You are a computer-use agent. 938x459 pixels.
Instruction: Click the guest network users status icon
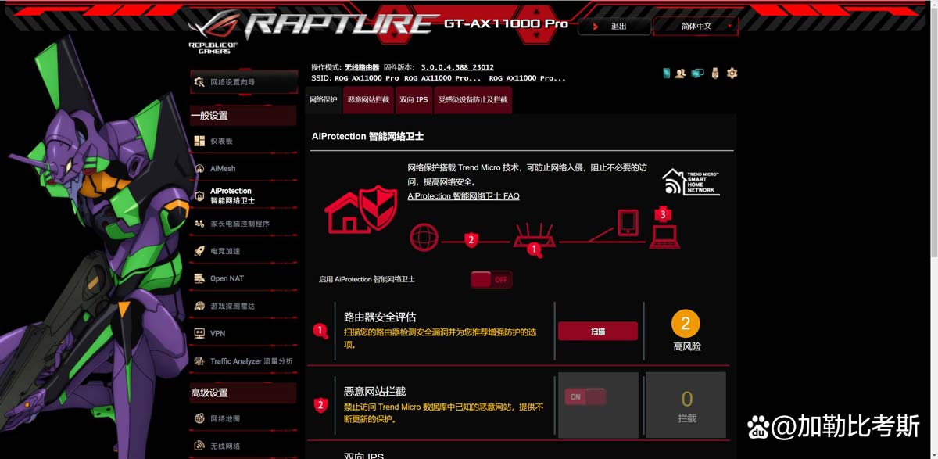(x=680, y=73)
